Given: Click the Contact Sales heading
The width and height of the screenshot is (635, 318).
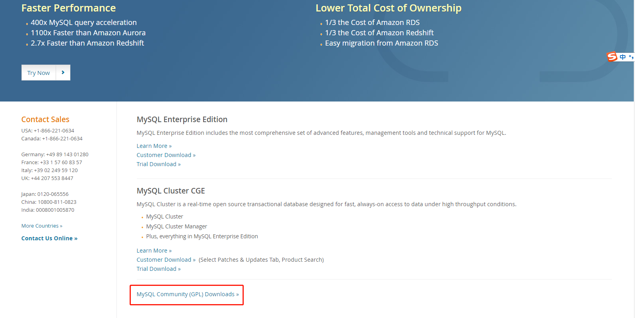Looking at the screenshot, I should coord(45,119).
